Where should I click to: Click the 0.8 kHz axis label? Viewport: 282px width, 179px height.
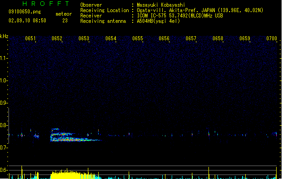click(x=4, y=125)
